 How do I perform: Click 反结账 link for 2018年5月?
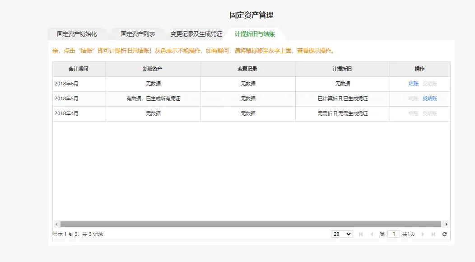(x=429, y=98)
